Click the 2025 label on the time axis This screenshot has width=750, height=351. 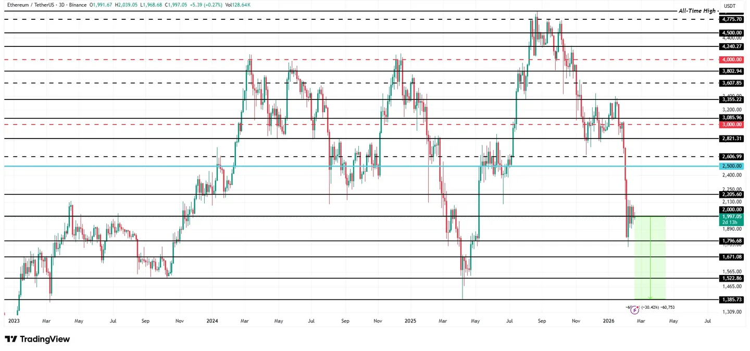point(411,321)
